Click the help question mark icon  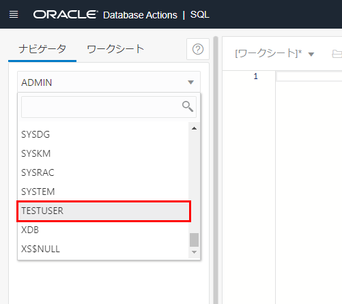pyautogui.click(x=198, y=49)
